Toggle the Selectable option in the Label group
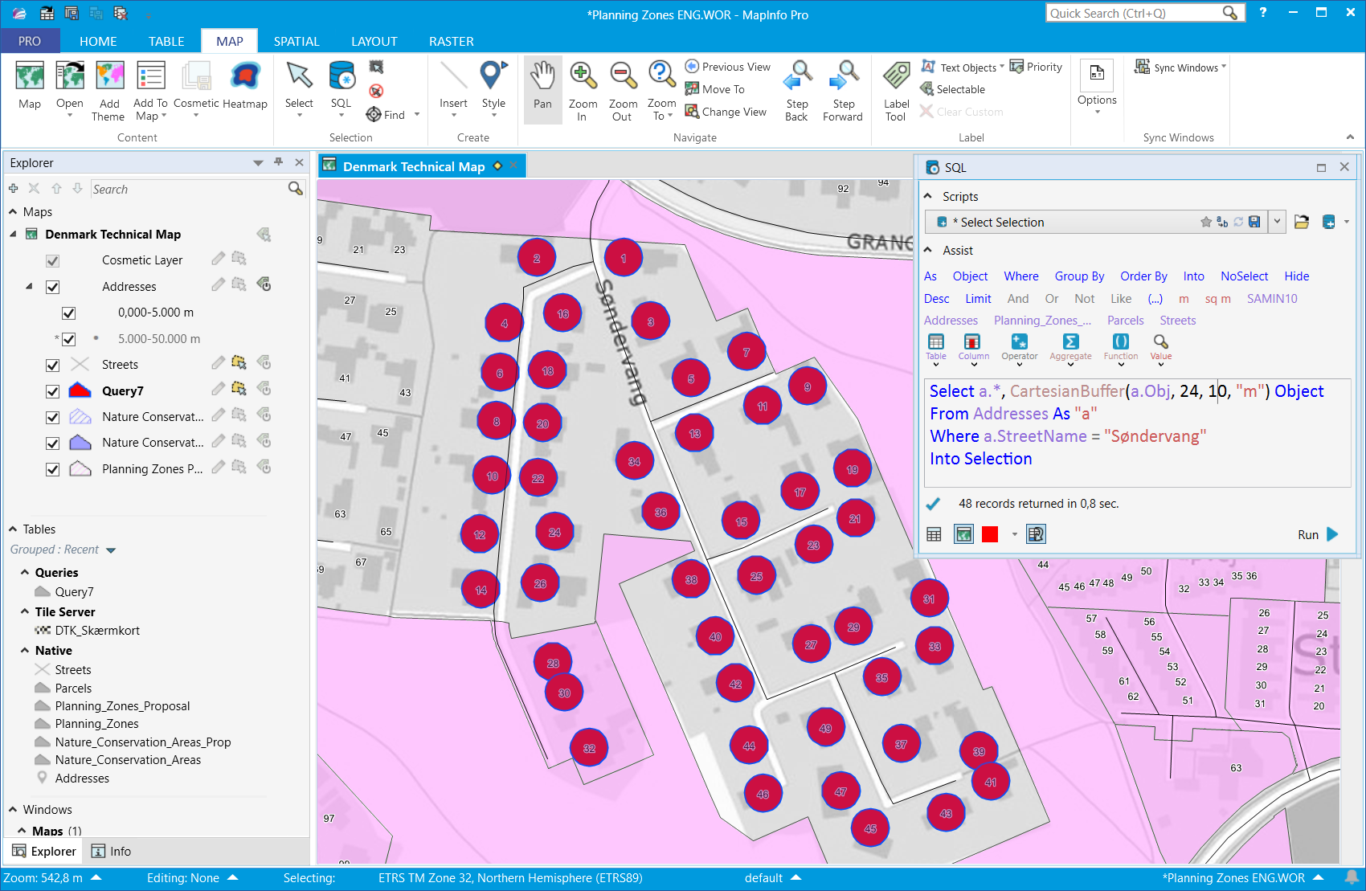The height and width of the screenshot is (891, 1366). [953, 89]
